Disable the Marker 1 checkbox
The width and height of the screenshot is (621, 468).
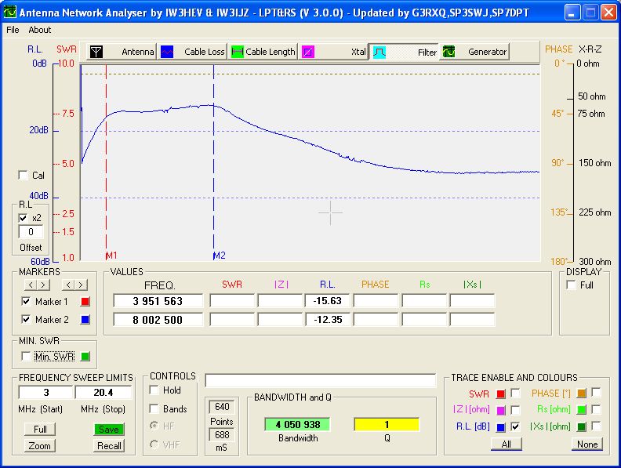point(27,302)
